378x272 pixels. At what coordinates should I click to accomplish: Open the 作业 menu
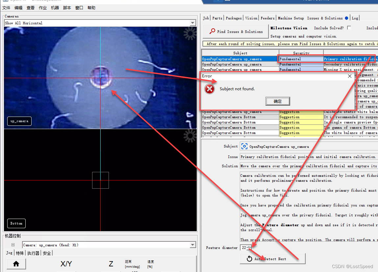click(43, 8)
